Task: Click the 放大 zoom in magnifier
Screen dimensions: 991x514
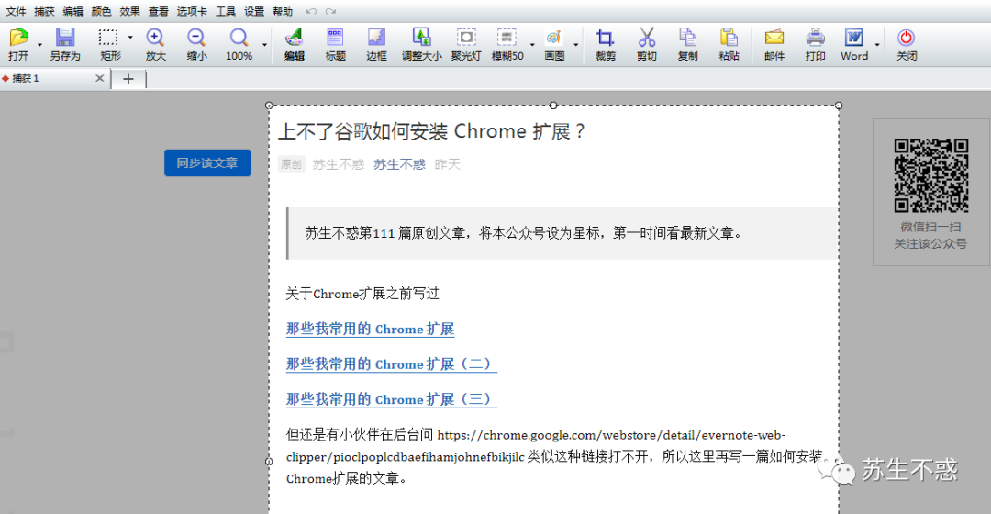Action: click(155, 38)
